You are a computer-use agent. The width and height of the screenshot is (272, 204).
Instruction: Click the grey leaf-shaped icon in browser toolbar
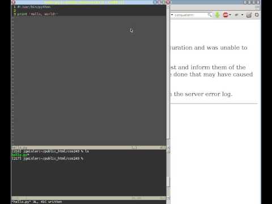236,15
